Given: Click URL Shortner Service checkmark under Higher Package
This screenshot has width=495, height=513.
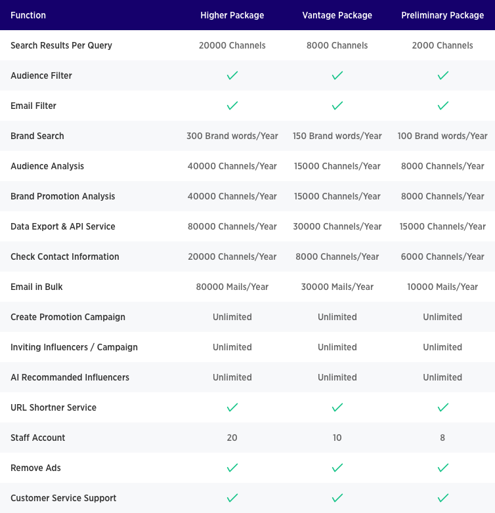Looking at the screenshot, I should pos(232,407).
